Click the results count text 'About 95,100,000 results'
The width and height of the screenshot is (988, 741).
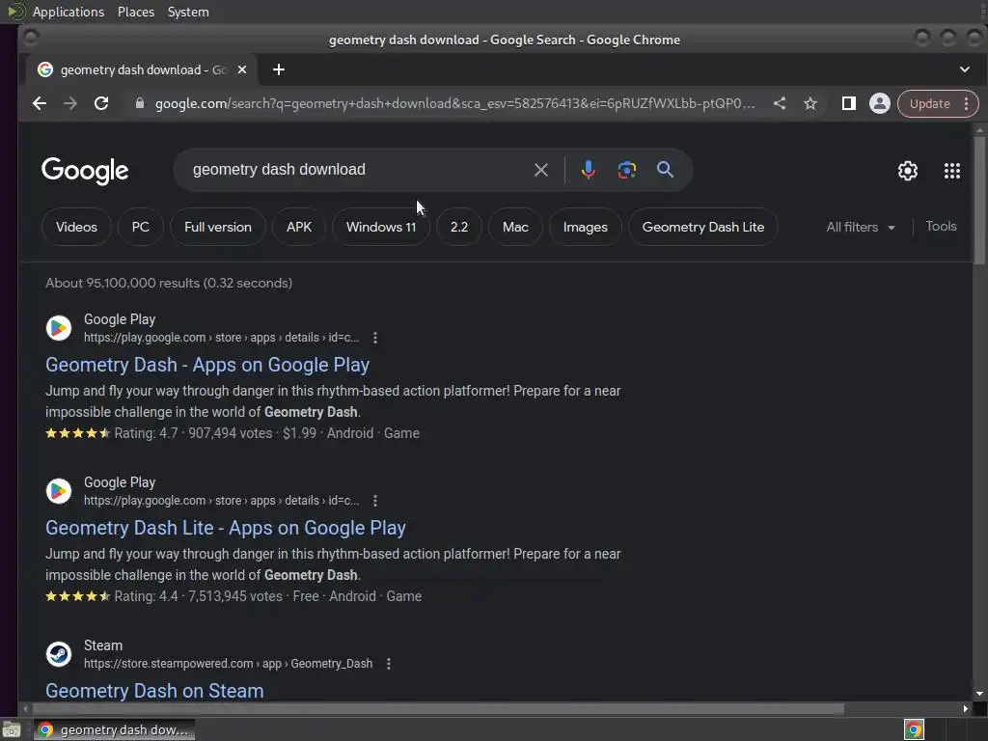[x=123, y=283]
